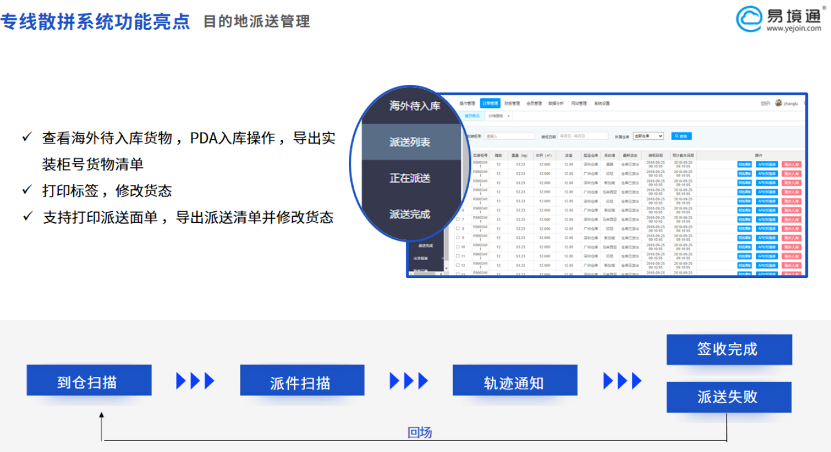Click the 重量 (kg) column header

520,156
